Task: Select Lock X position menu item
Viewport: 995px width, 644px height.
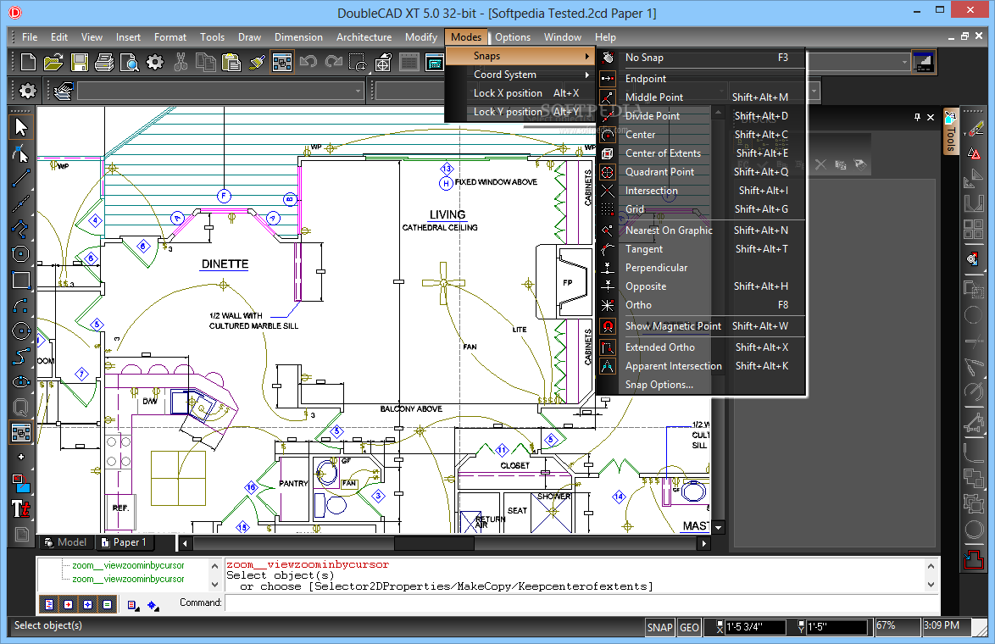Action: pyautogui.click(x=520, y=93)
